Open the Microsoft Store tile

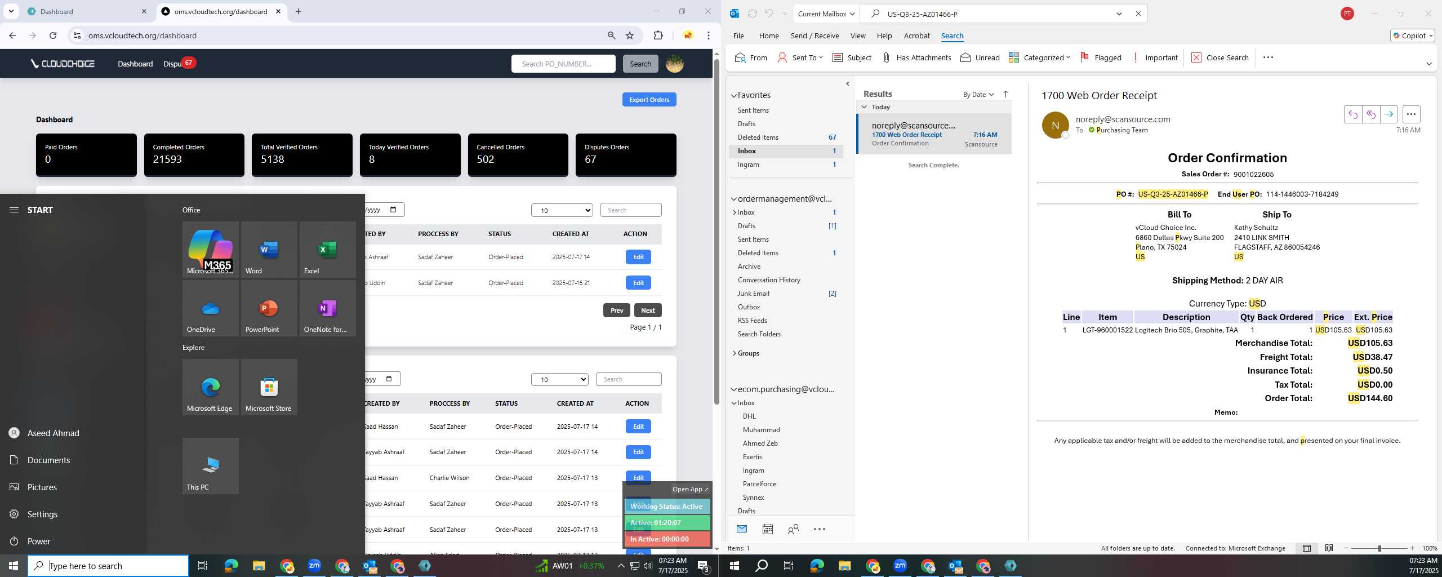269,387
